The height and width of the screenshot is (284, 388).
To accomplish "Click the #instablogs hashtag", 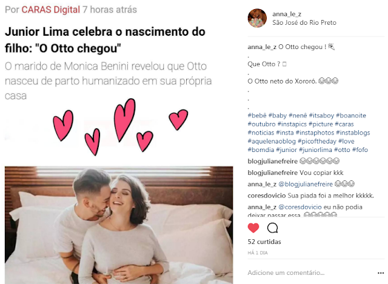I will point(353,133).
